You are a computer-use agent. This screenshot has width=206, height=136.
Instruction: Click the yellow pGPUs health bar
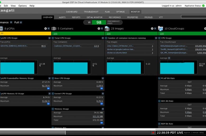[26, 33]
